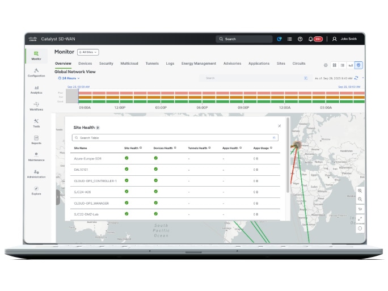The image size is (388, 291).
Task: Switch to the map view toggle
Action: (x=359, y=65)
